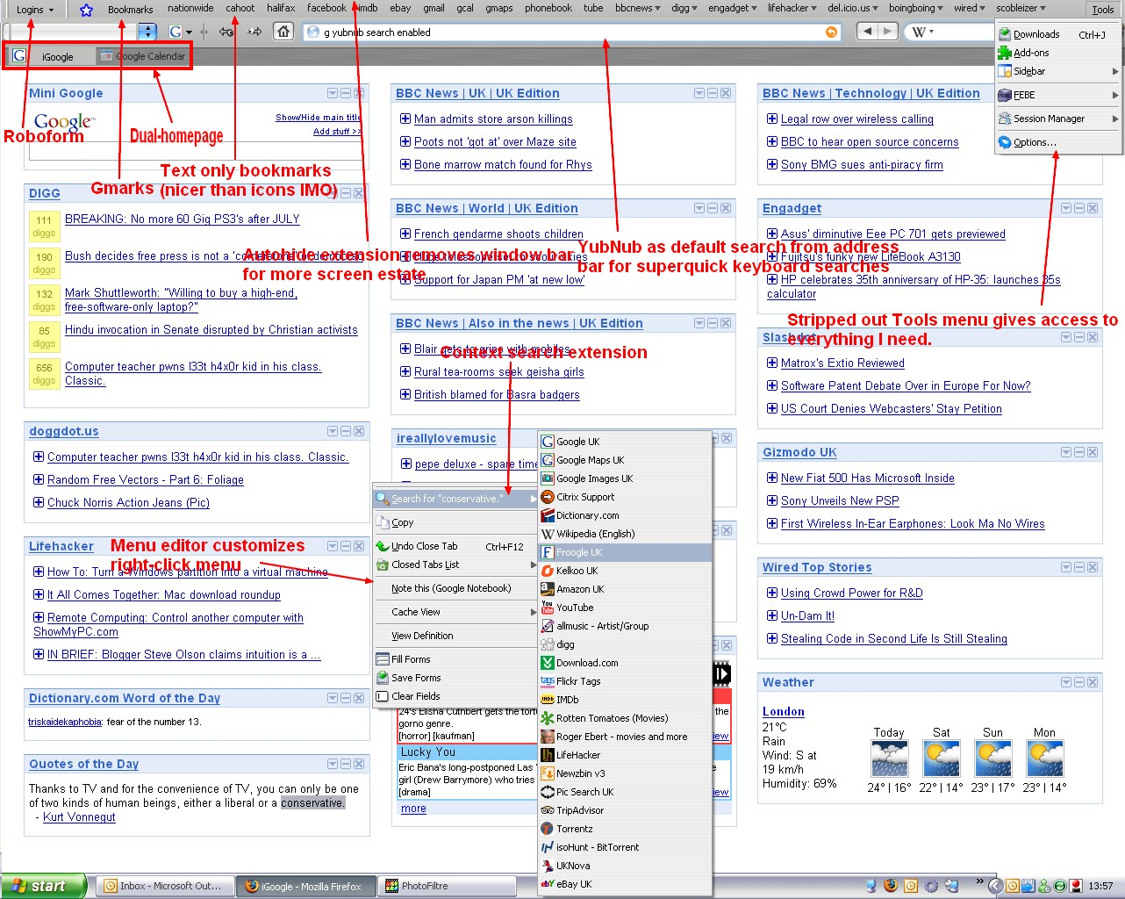Select TripAdvisor search engine

(x=624, y=810)
